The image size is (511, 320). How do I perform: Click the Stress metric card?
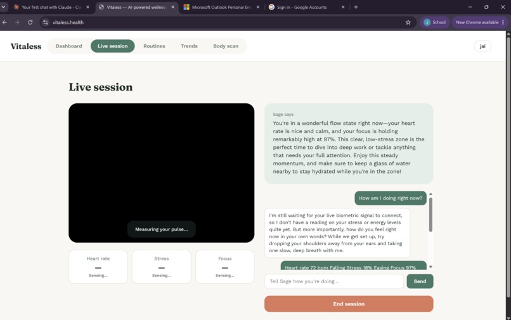(161, 267)
